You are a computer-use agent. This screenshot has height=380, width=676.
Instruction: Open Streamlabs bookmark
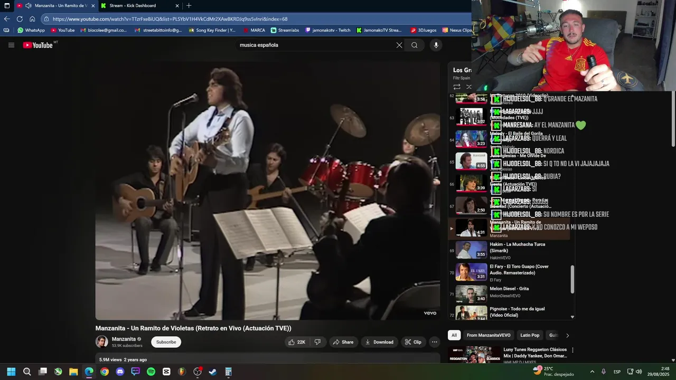[285, 30]
